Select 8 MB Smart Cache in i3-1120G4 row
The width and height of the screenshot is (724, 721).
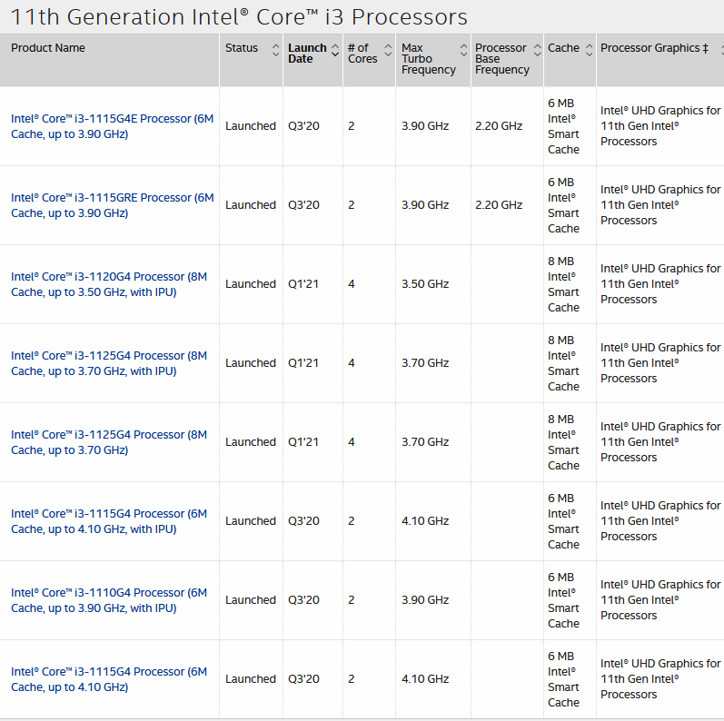coord(563,284)
